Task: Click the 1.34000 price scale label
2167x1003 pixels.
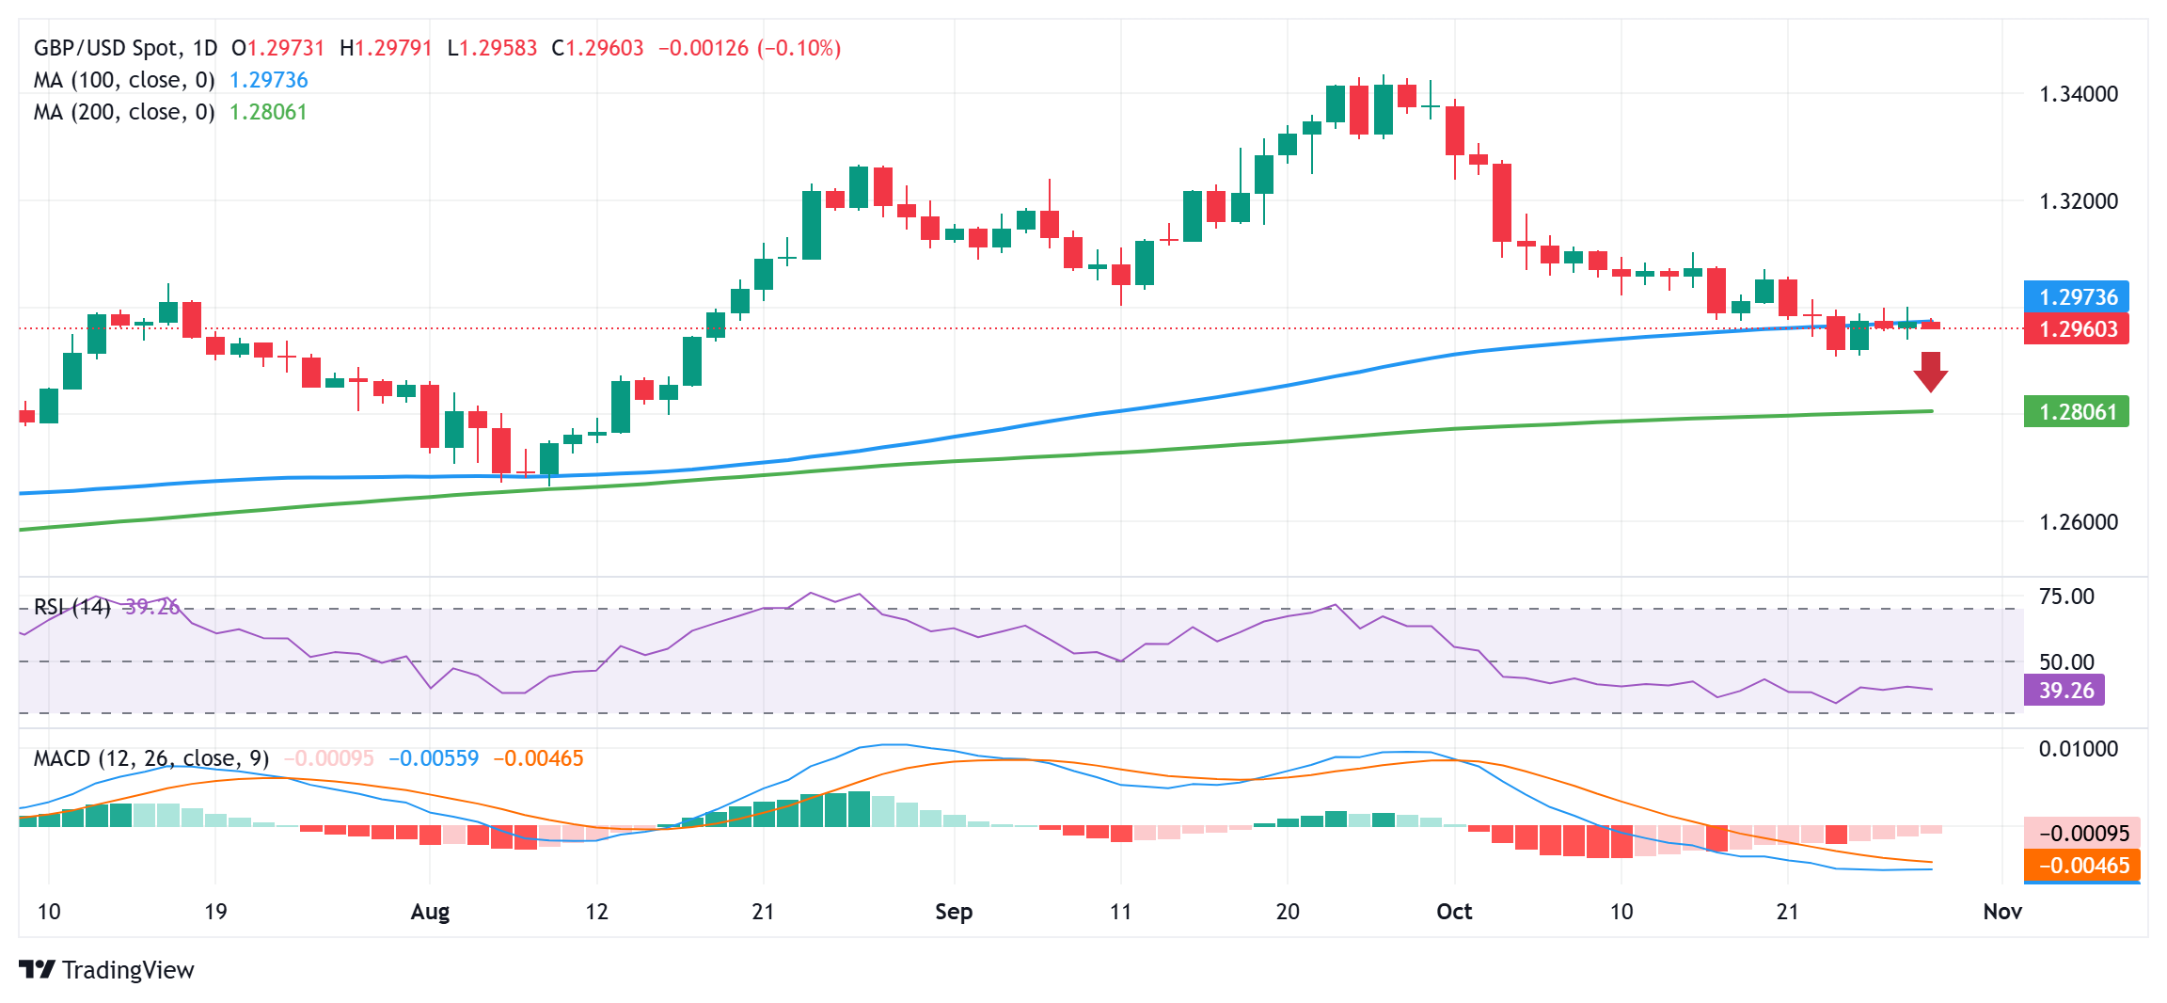Action: tap(2078, 94)
